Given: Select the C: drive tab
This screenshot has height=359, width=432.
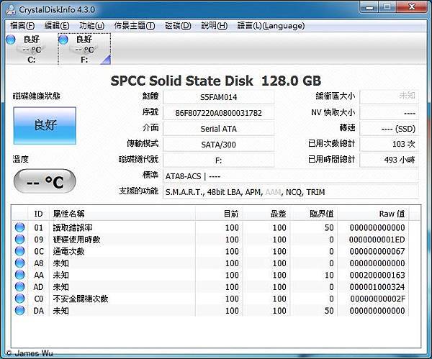Looking at the screenshot, I should [x=31, y=49].
